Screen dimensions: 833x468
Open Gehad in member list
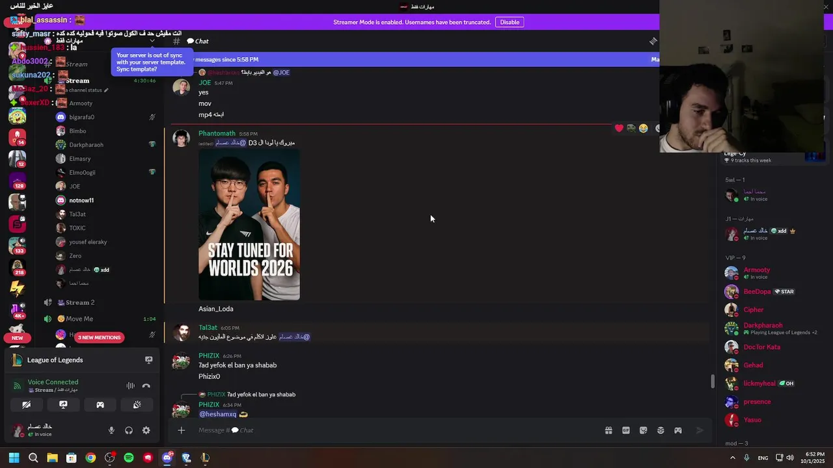[753, 365]
